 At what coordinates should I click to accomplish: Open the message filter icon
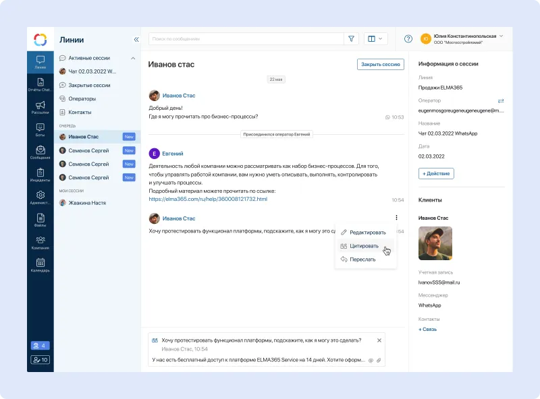[x=352, y=38]
